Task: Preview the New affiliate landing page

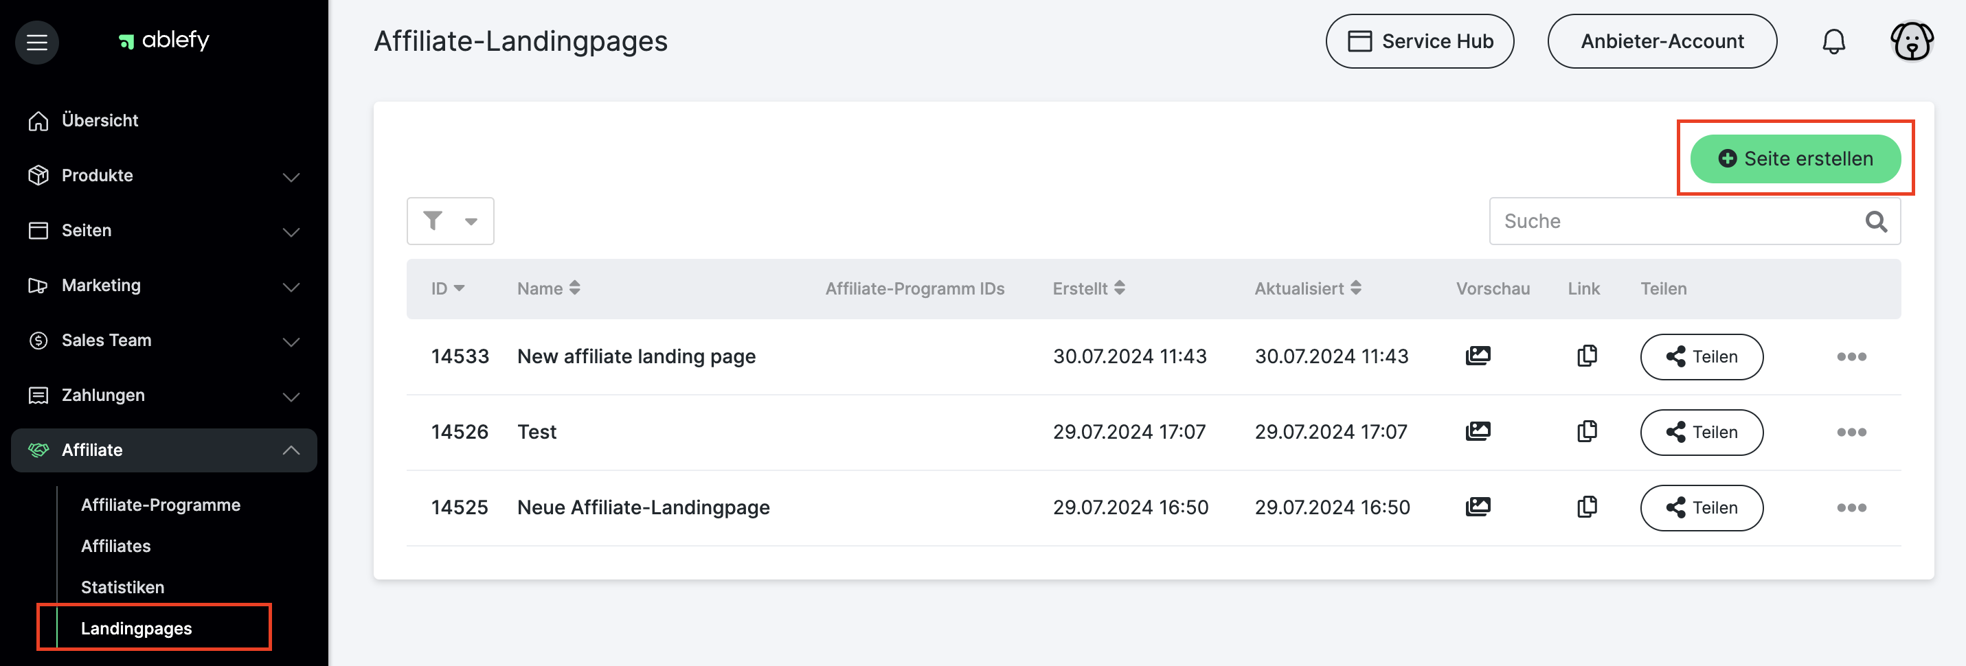Action: tap(1478, 356)
